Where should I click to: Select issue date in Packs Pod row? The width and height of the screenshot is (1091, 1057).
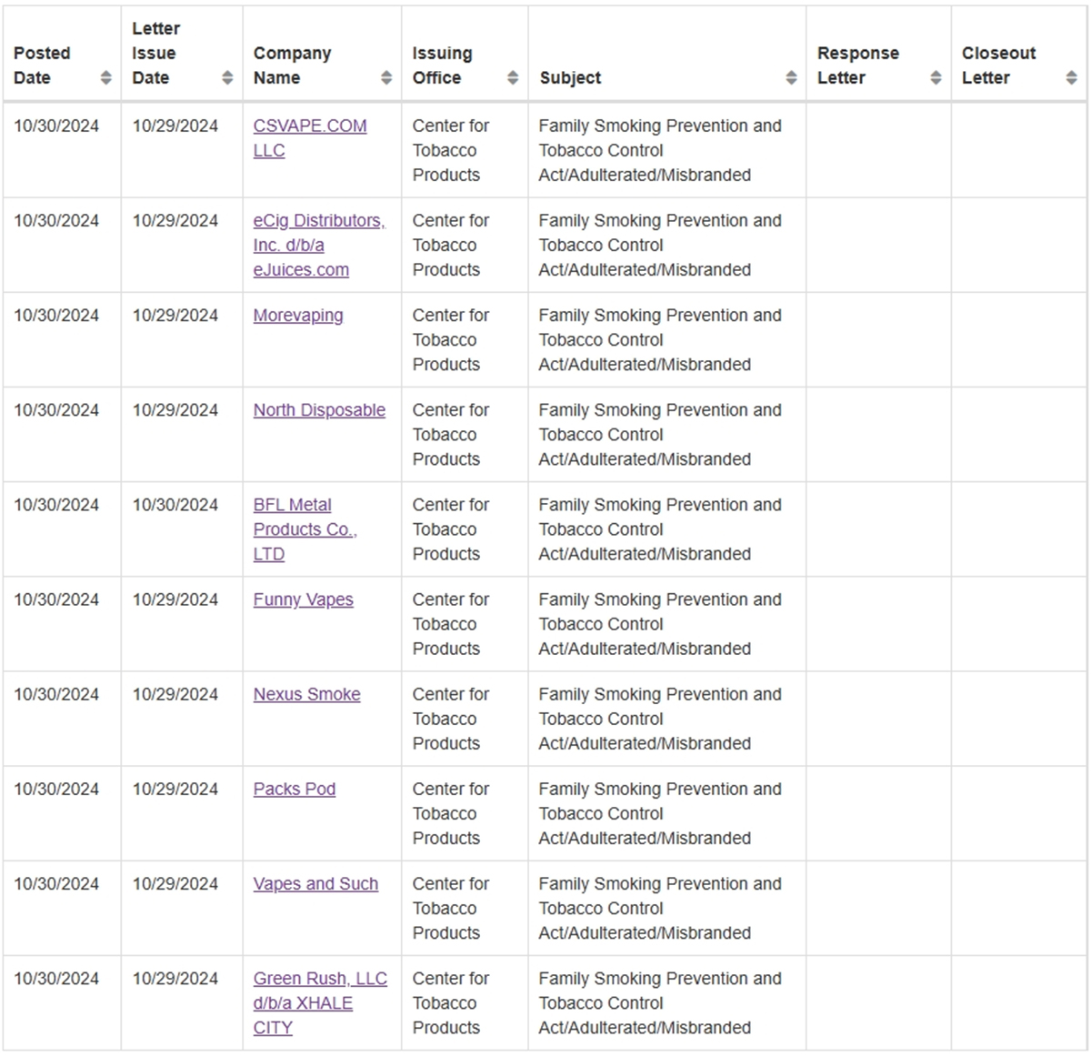pos(175,789)
